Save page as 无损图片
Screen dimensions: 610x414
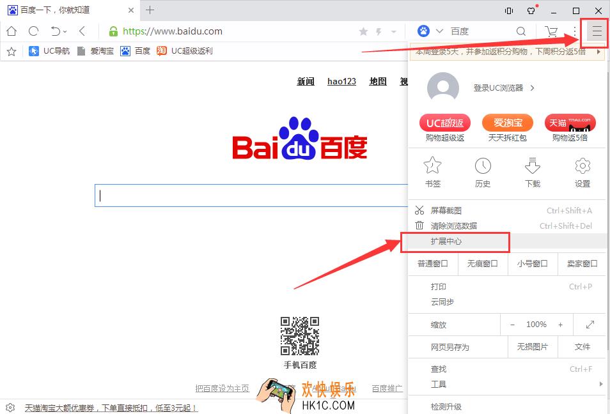(x=533, y=347)
